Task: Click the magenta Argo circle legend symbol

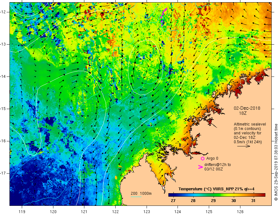Action: pos(202,158)
